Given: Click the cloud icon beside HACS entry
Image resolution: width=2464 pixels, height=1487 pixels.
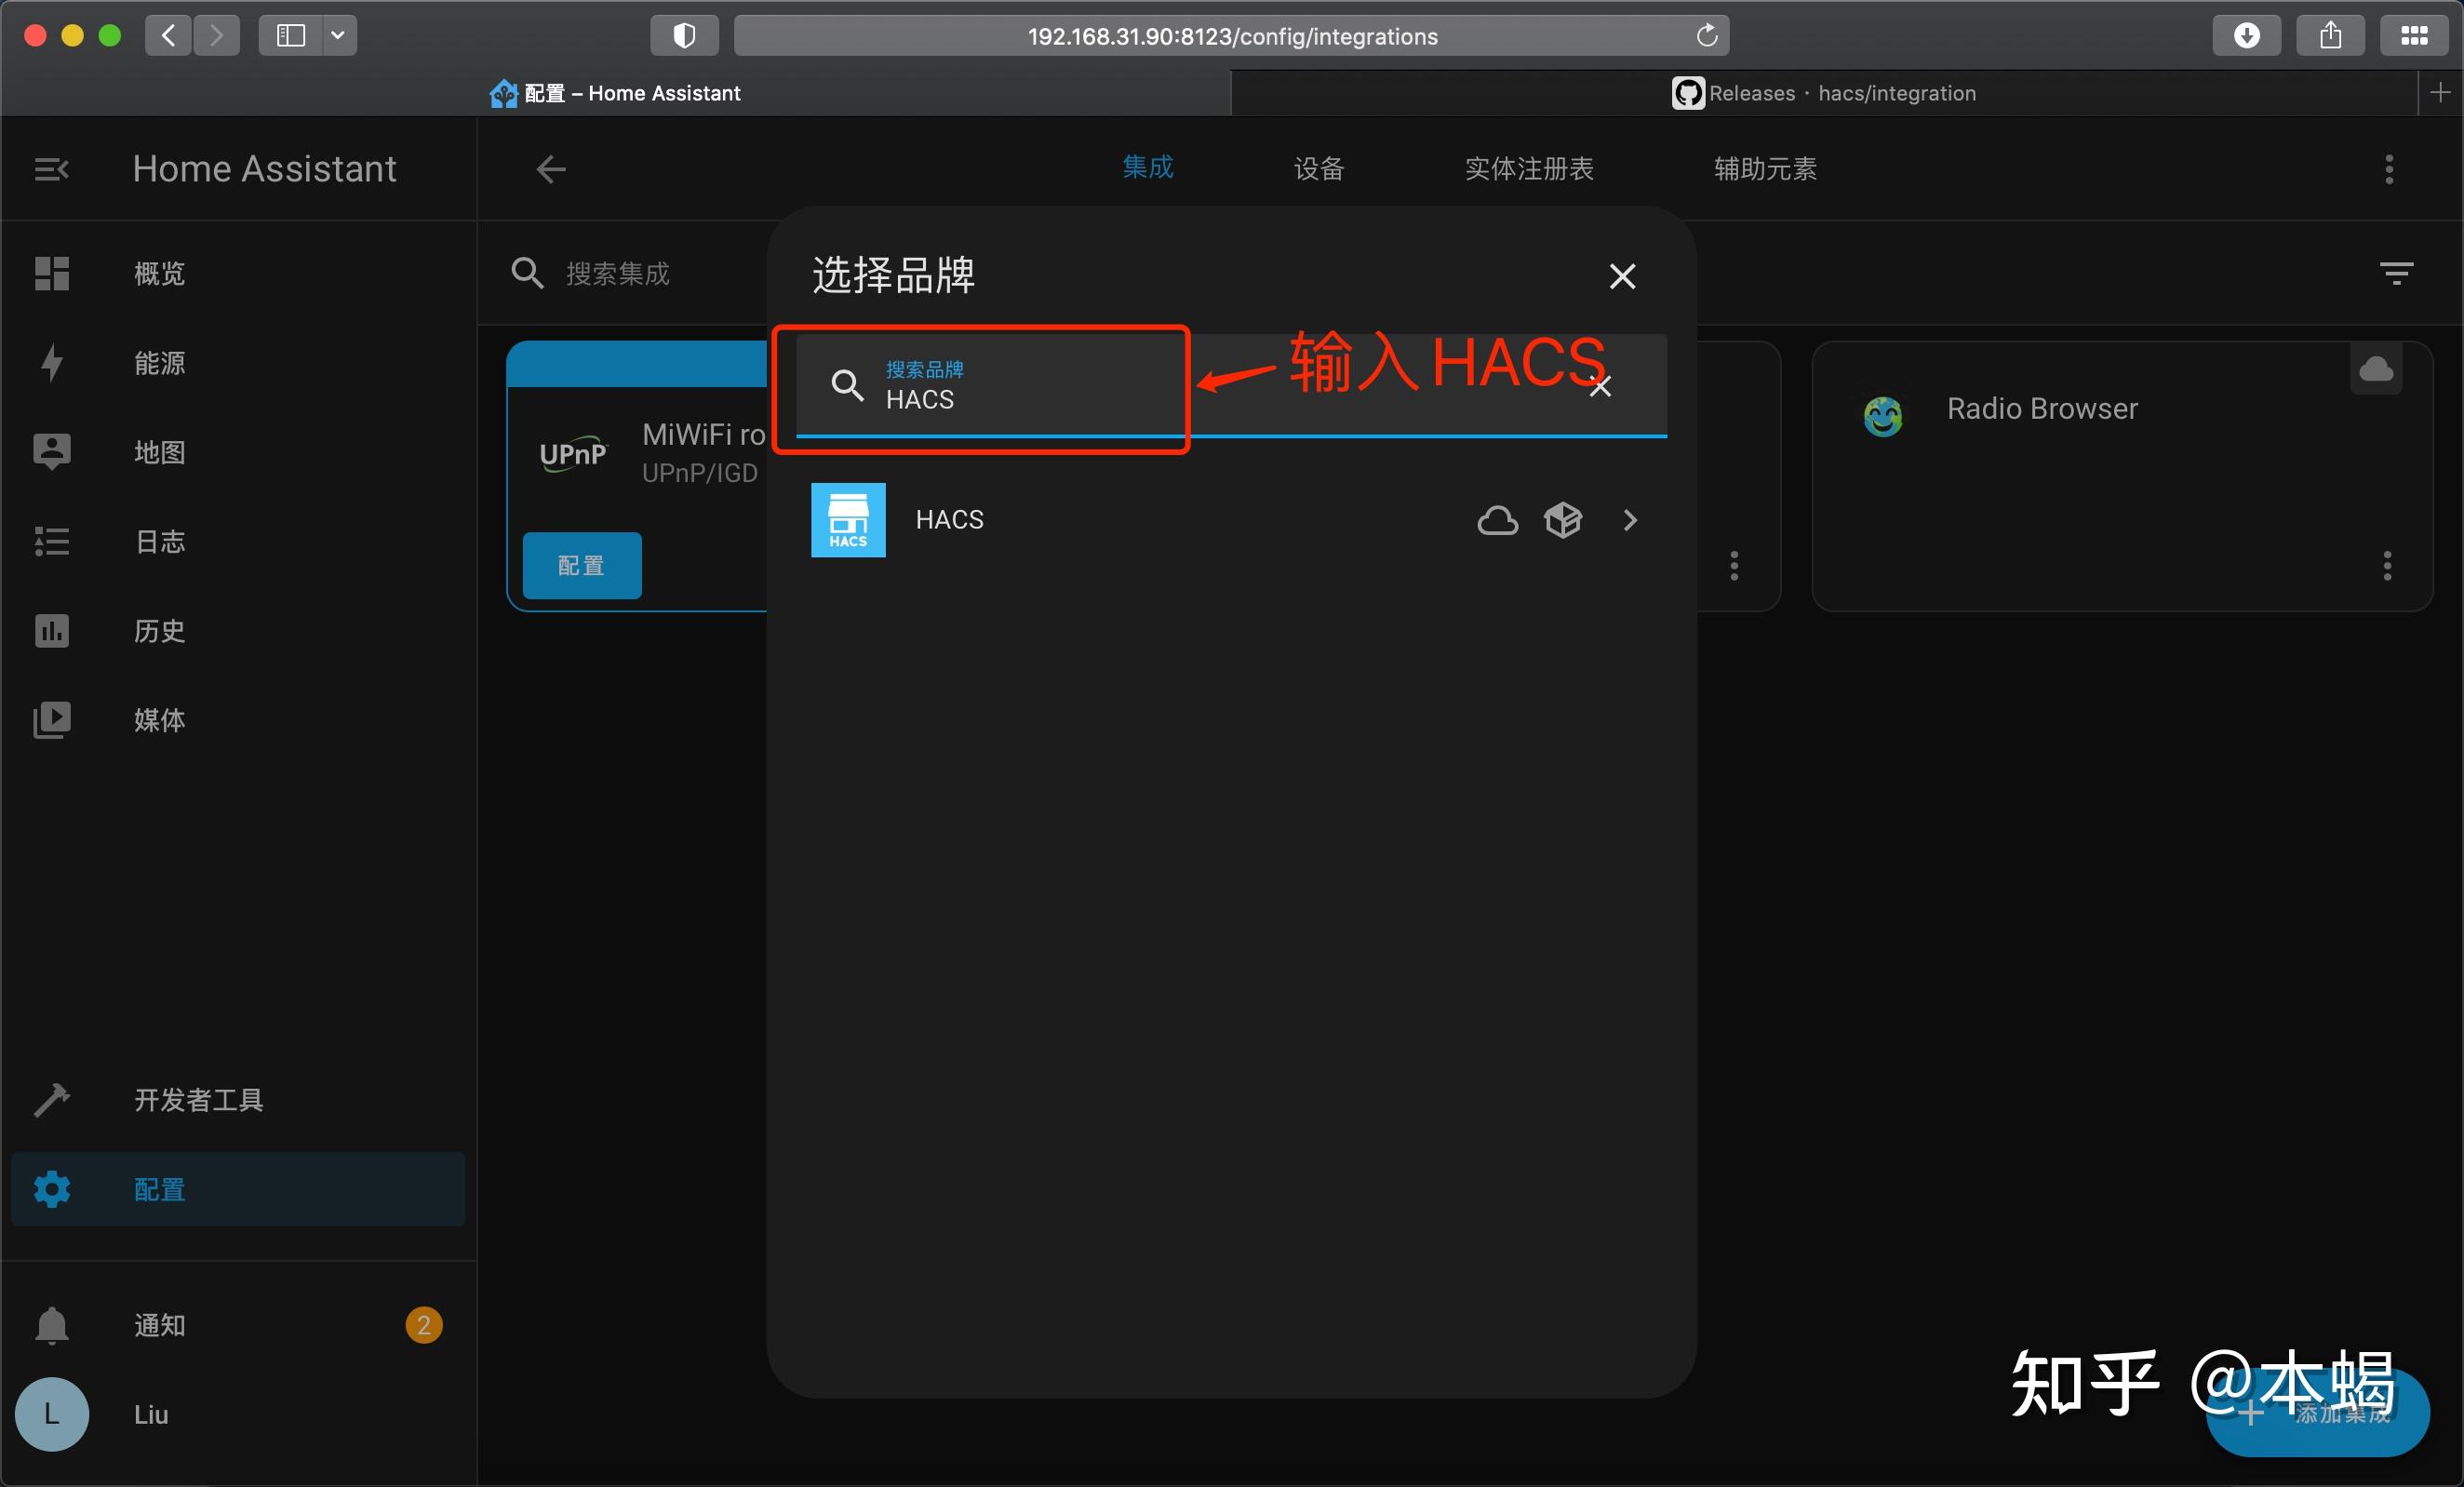Looking at the screenshot, I should (x=1496, y=520).
